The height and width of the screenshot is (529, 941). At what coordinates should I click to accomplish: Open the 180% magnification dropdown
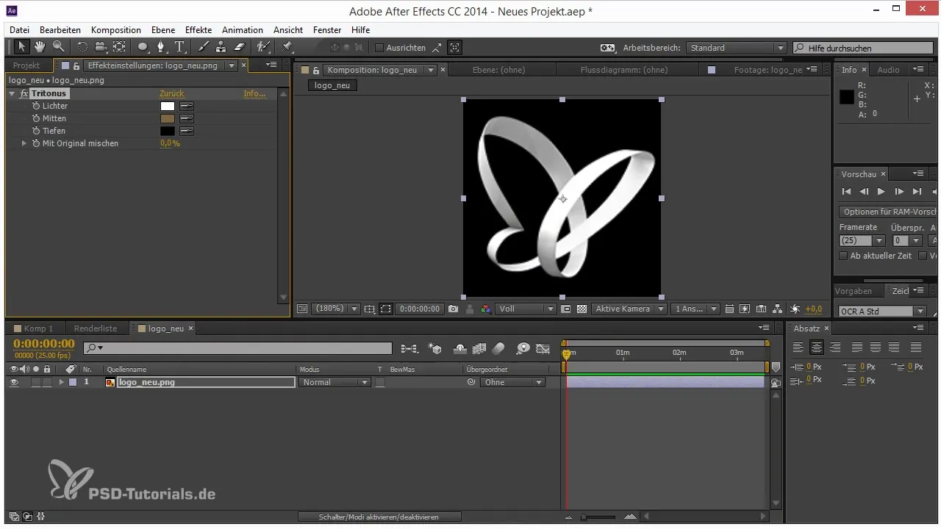(336, 309)
